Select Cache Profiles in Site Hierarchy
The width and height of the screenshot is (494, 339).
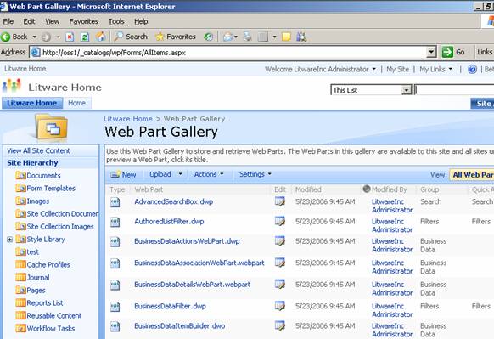[48, 264]
